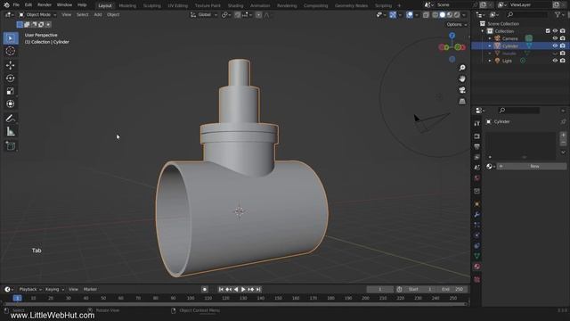
Task: Switch to the Sculpting workspace tab
Action: point(152,5)
